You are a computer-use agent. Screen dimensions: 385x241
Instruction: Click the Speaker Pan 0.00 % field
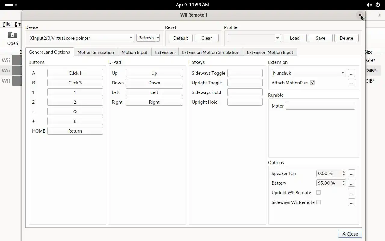(x=329, y=173)
